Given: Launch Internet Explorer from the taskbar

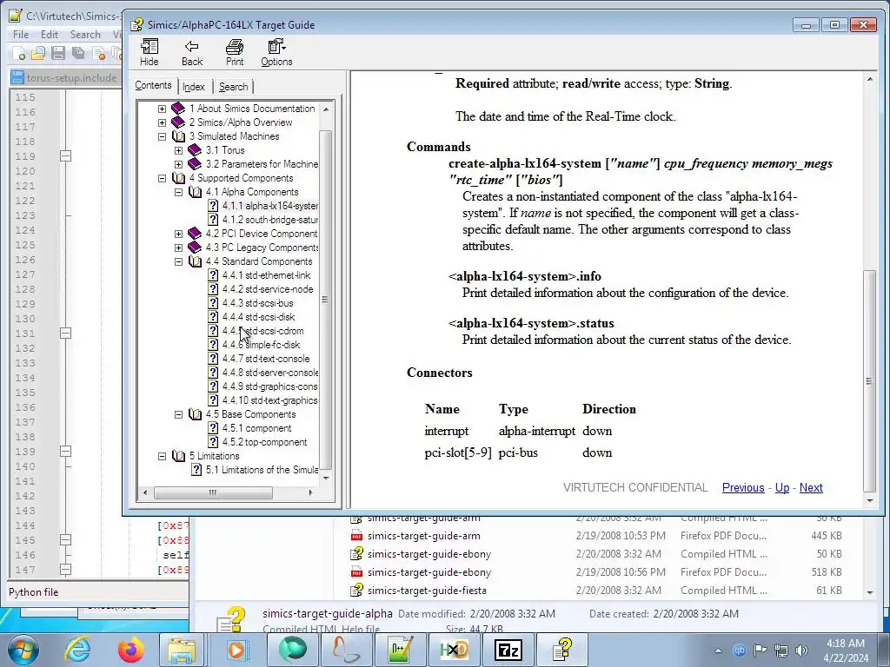Looking at the screenshot, I should (77, 650).
